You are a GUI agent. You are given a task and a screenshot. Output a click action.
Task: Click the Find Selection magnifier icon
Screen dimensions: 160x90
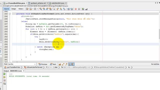[40, 9]
